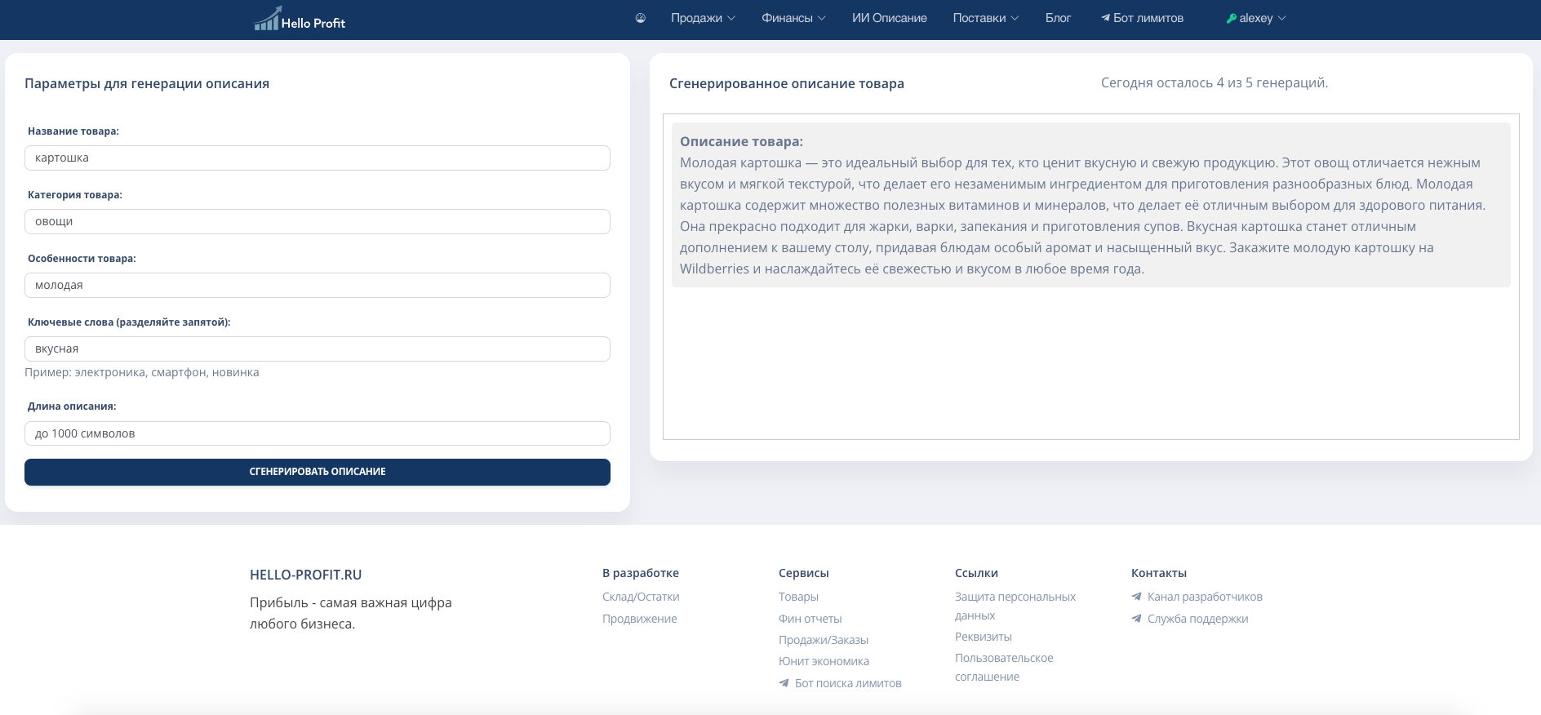
Task: Open the Продвижение footer link
Action: 640,619
